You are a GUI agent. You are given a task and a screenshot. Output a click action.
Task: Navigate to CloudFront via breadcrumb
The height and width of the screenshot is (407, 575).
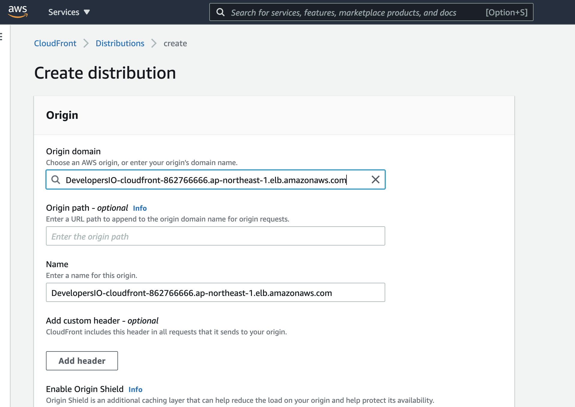pyautogui.click(x=55, y=44)
